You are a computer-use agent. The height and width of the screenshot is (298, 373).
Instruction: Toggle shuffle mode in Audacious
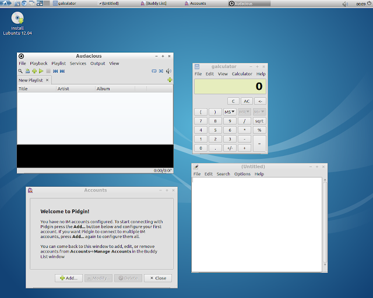161,71
